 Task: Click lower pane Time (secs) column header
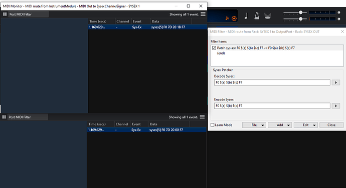[x=101, y=124]
